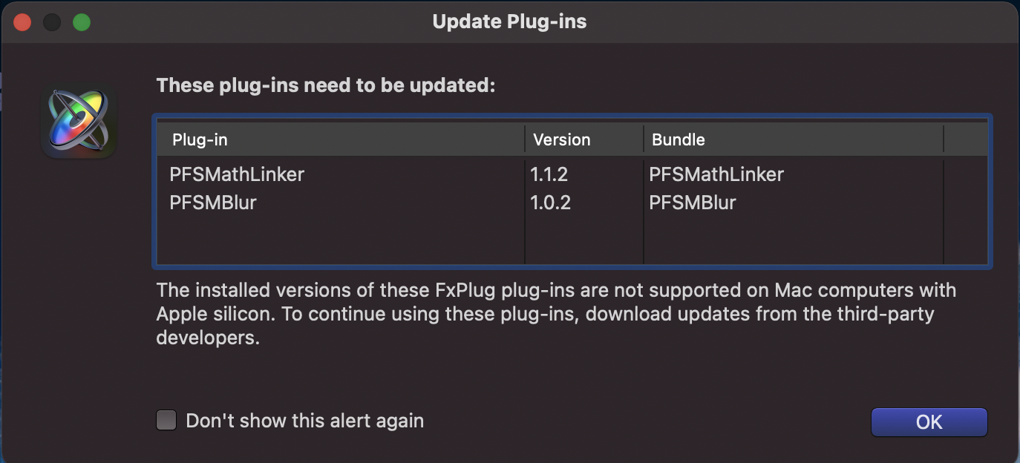Click the version 1.1.2 cell
The image size is (1020, 463).
[x=550, y=174]
